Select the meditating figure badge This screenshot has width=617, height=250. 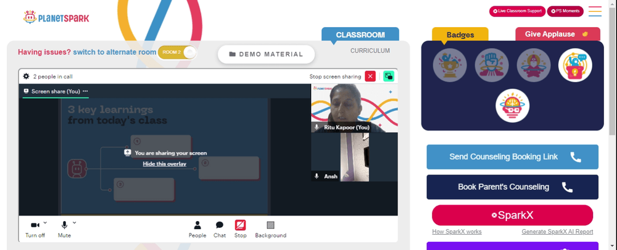(533, 65)
